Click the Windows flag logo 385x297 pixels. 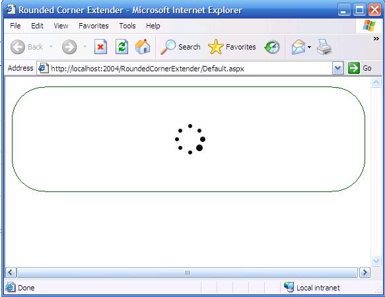click(369, 26)
